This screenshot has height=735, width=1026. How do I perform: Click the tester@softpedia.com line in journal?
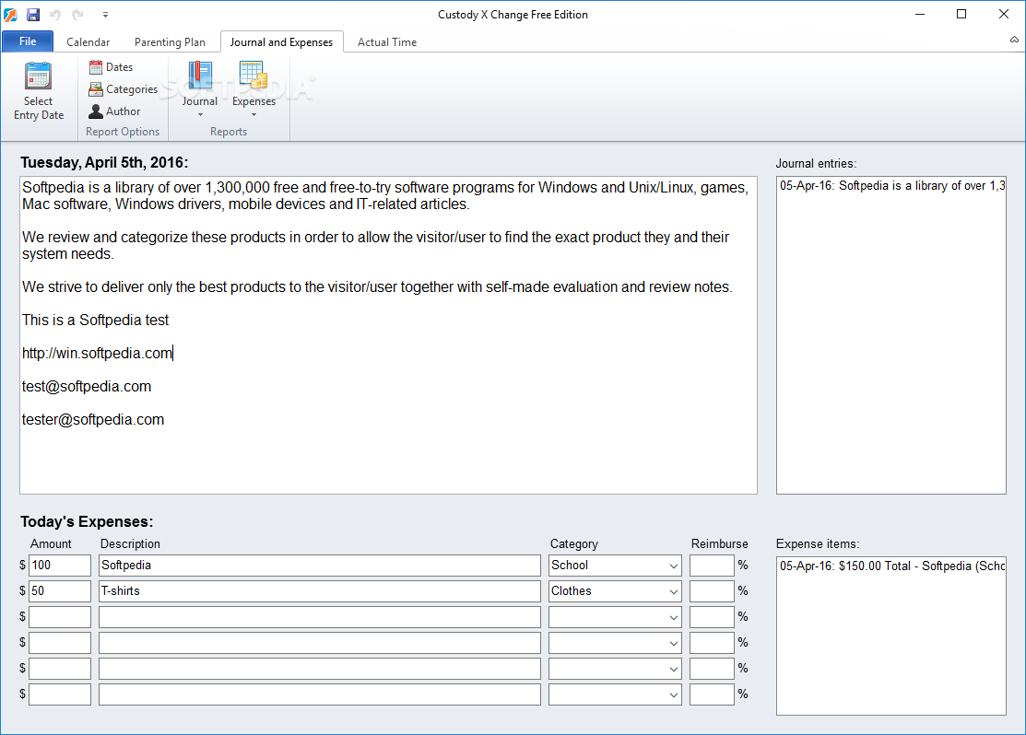(93, 420)
